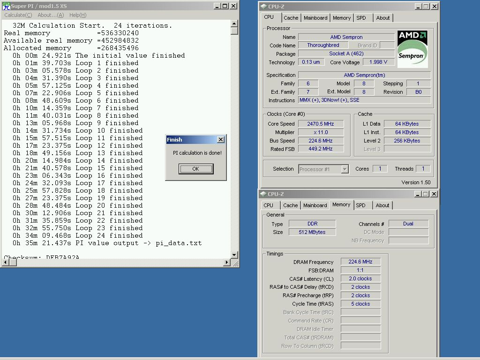The width and height of the screenshot is (480, 360).
Task: Click Multiplier value 'x 11.0'
Action: [x=321, y=132]
